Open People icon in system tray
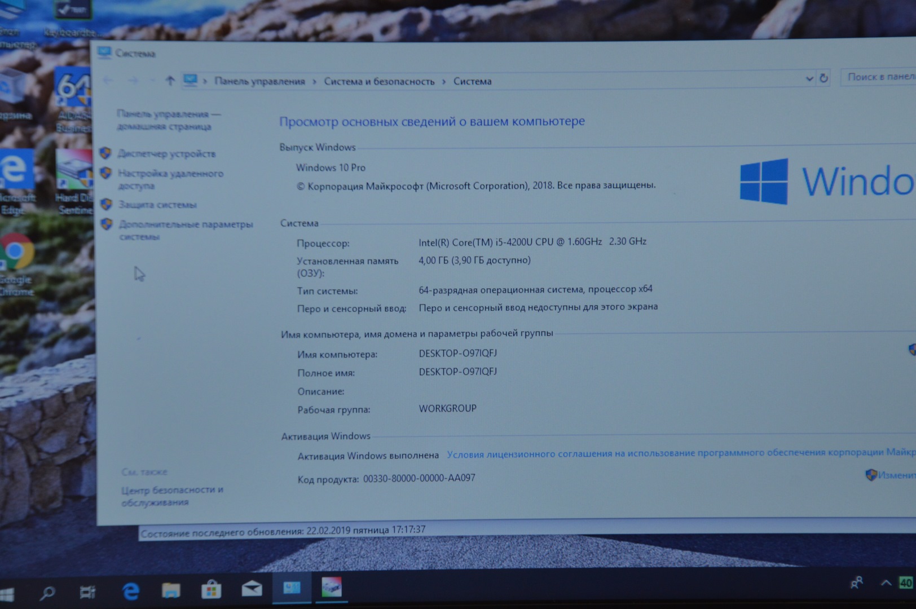Viewport: 916px width, 609px height. 856,582
